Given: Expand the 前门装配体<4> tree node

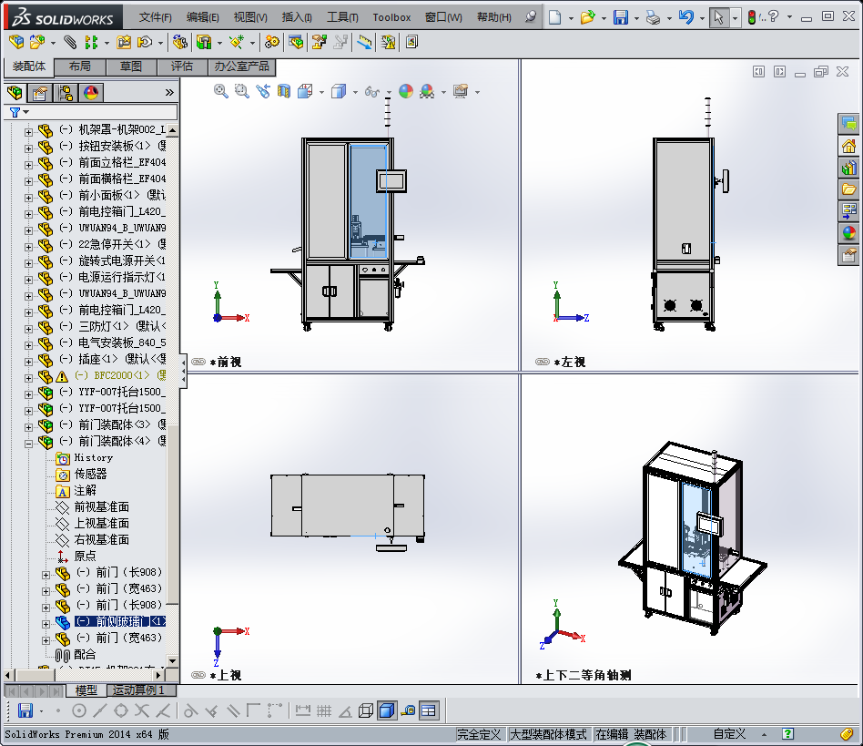Looking at the screenshot, I should tap(28, 442).
